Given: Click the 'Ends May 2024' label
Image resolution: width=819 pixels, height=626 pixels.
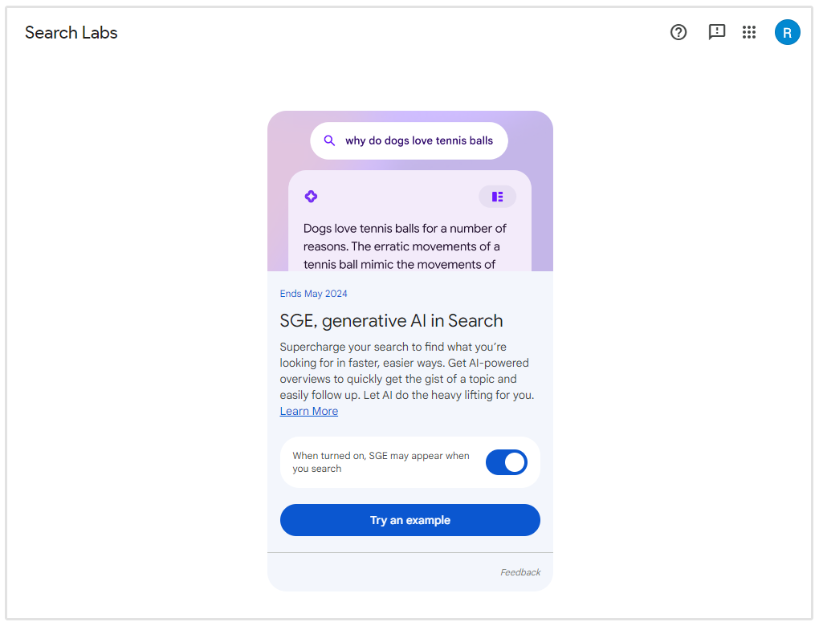Looking at the screenshot, I should point(313,294).
